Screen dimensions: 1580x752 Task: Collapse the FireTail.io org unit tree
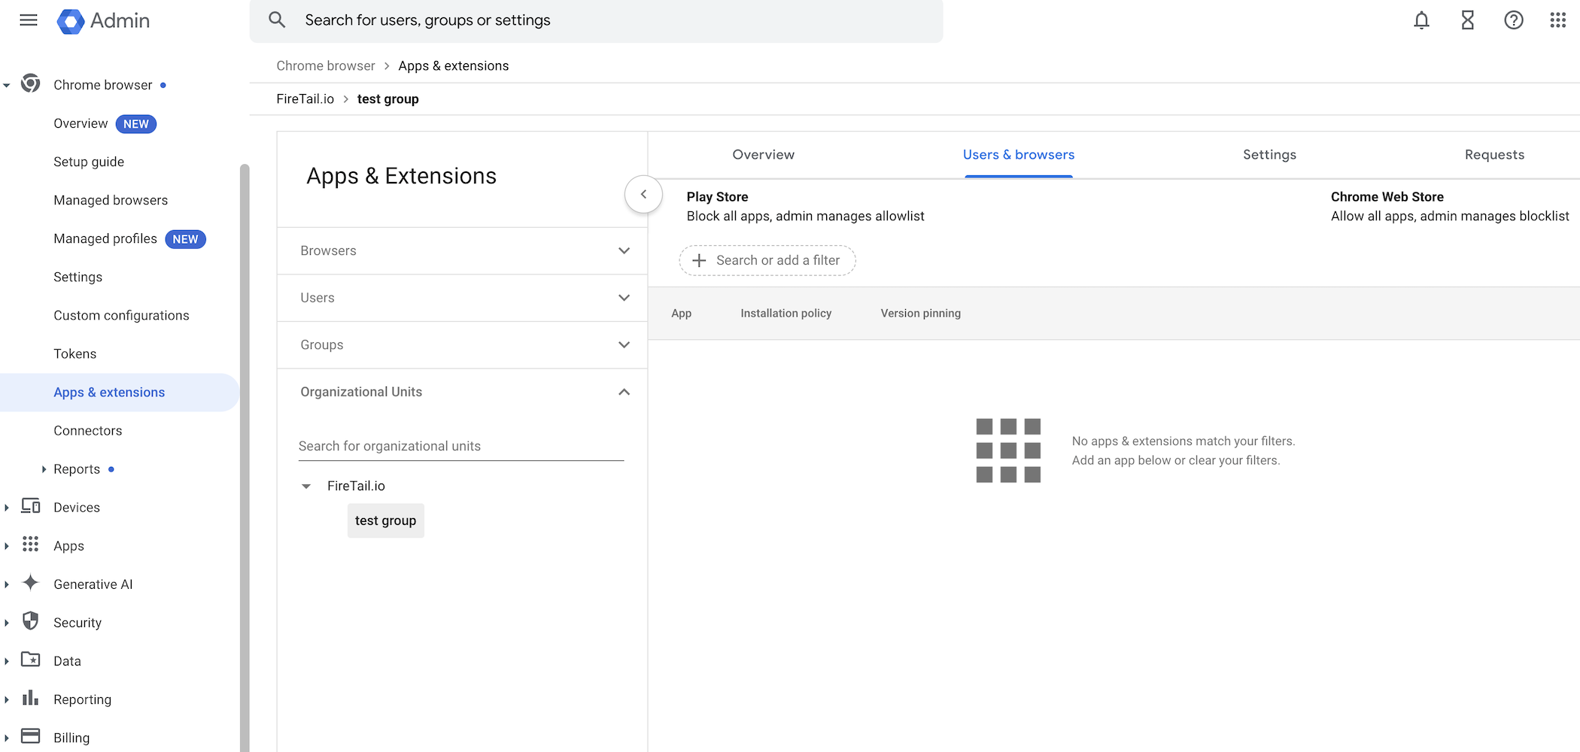(x=306, y=487)
